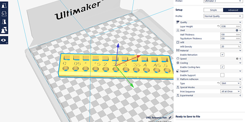Open Shell settings gear icon
Image resolution: width=245 pixels, height=122 pixels.
coord(237,30)
